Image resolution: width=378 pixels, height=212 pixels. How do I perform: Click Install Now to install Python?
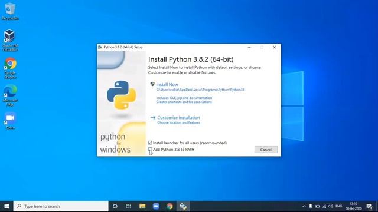click(167, 84)
